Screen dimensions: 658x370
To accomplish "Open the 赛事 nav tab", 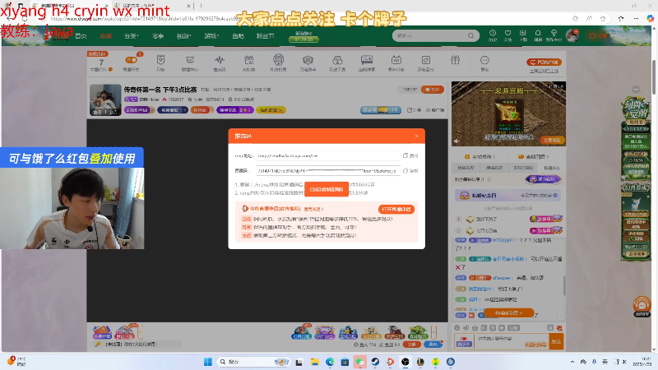I will point(158,36).
